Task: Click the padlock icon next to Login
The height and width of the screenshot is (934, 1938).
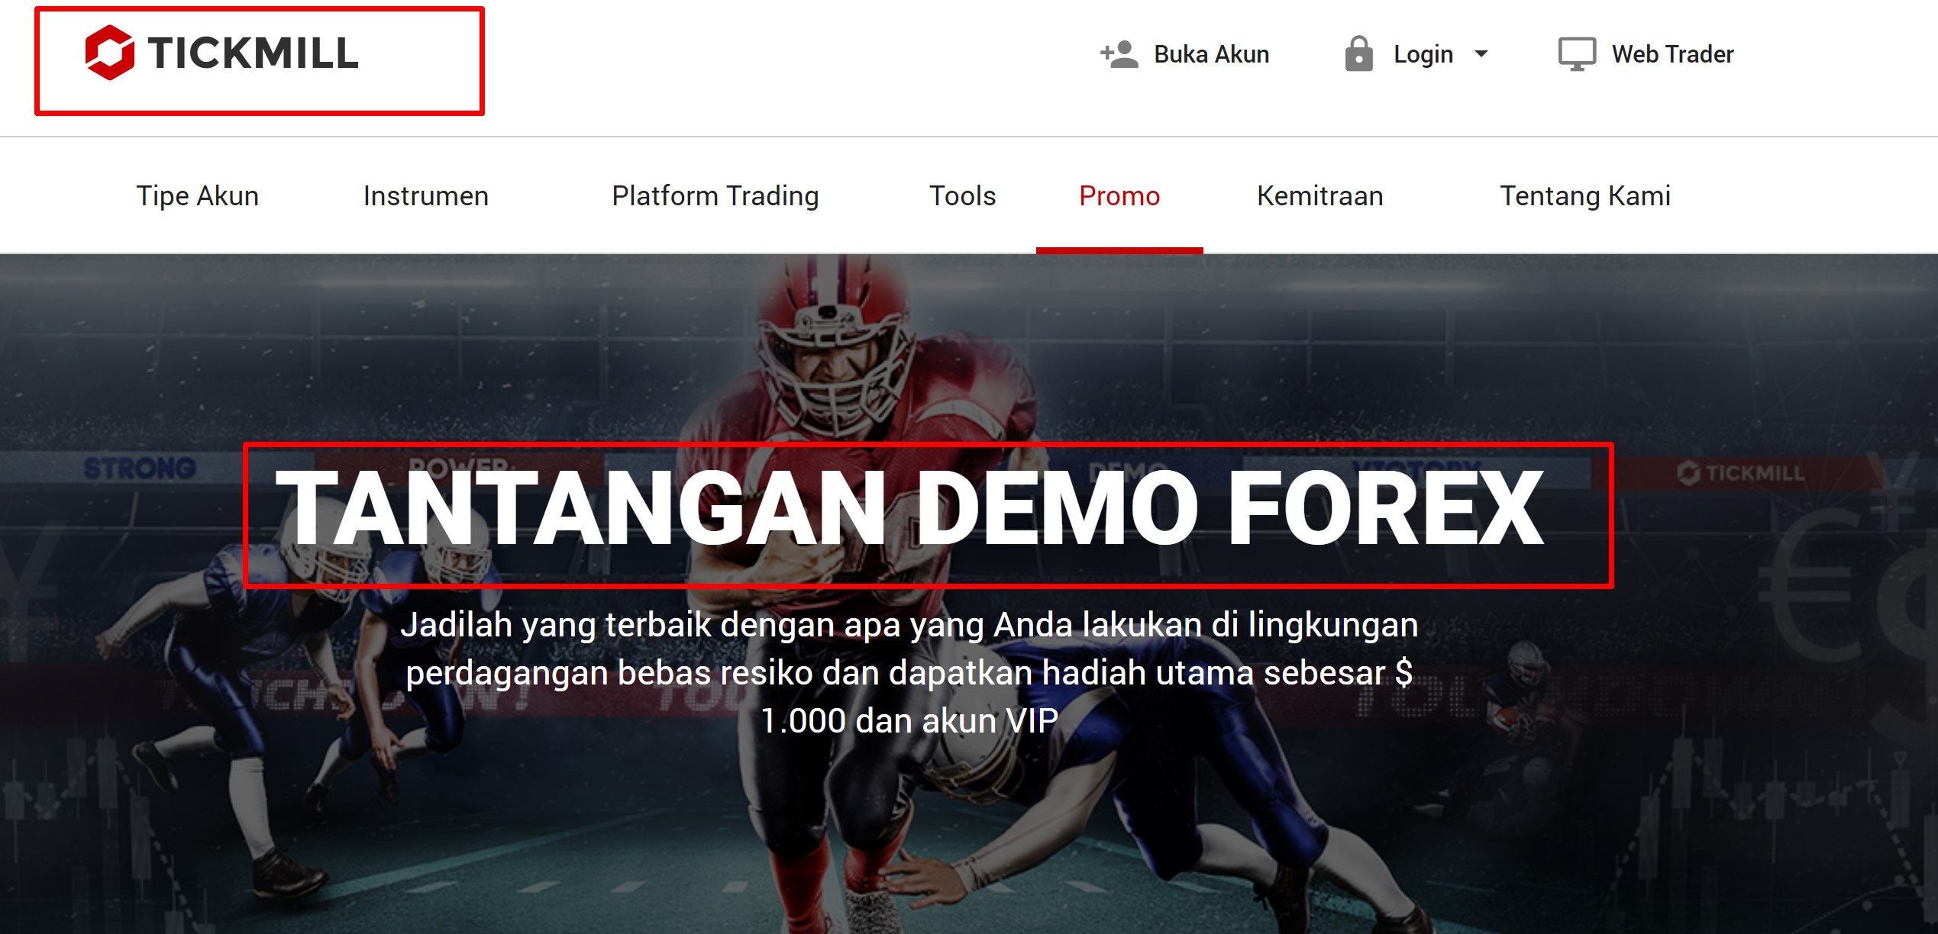Action: tap(1358, 53)
